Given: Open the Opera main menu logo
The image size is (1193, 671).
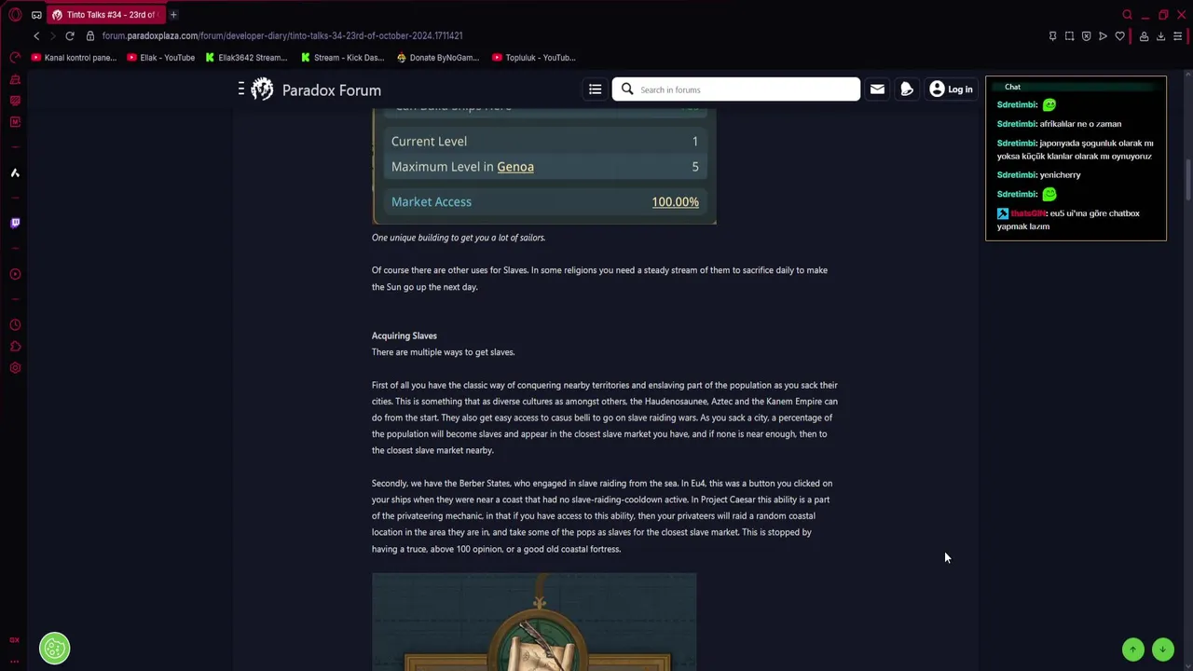Looking at the screenshot, I should (x=15, y=15).
